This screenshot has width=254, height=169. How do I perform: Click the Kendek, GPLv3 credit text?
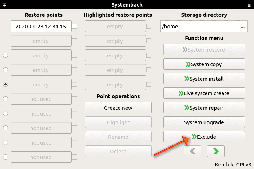(x=233, y=165)
